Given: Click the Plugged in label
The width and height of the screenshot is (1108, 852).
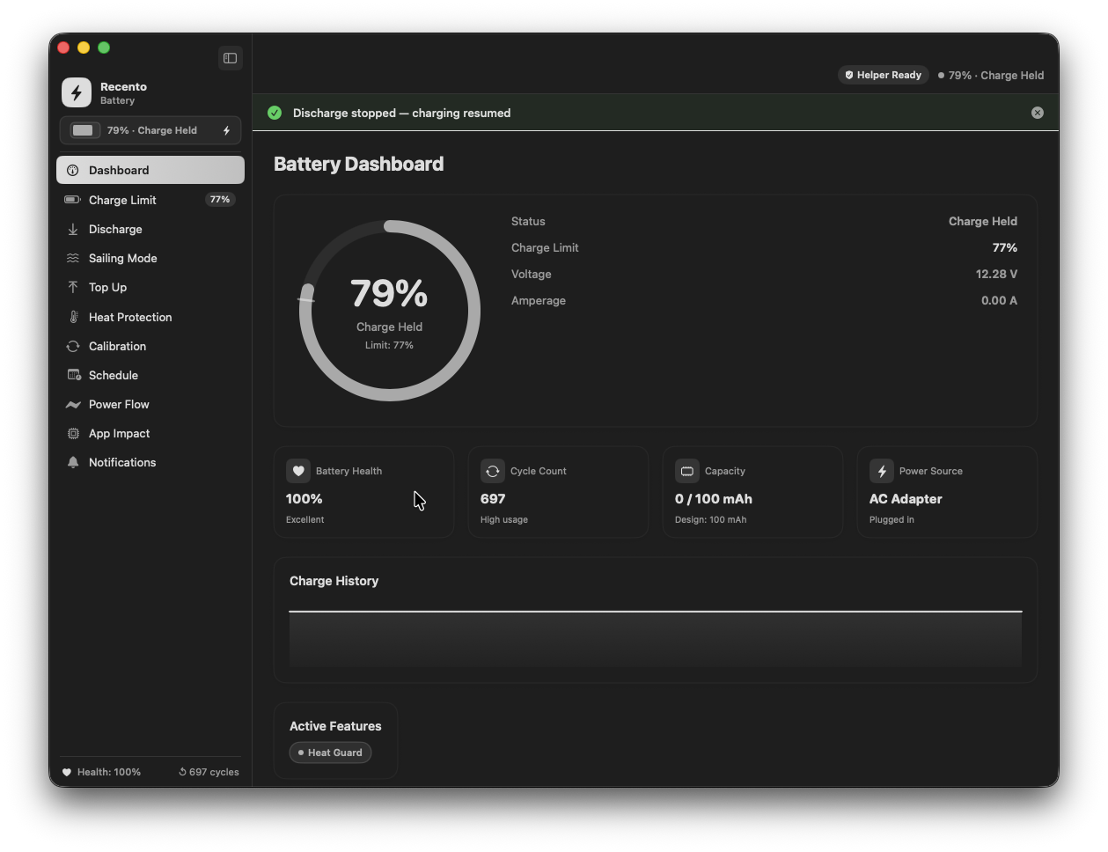Looking at the screenshot, I should (x=892, y=519).
